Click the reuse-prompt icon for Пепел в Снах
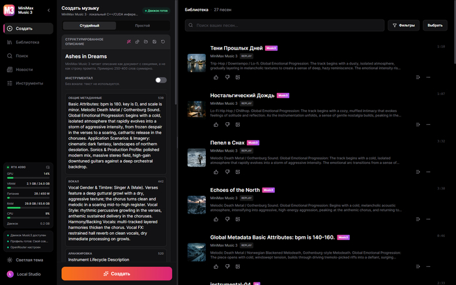Image resolution: width=456 pixels, height=285 pixels. point(238,172)
